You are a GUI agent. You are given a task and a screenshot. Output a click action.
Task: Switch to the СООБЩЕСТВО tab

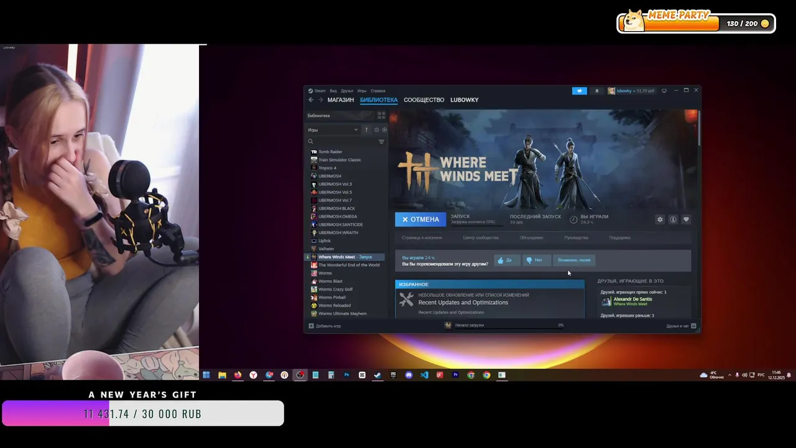pos(424,100)
